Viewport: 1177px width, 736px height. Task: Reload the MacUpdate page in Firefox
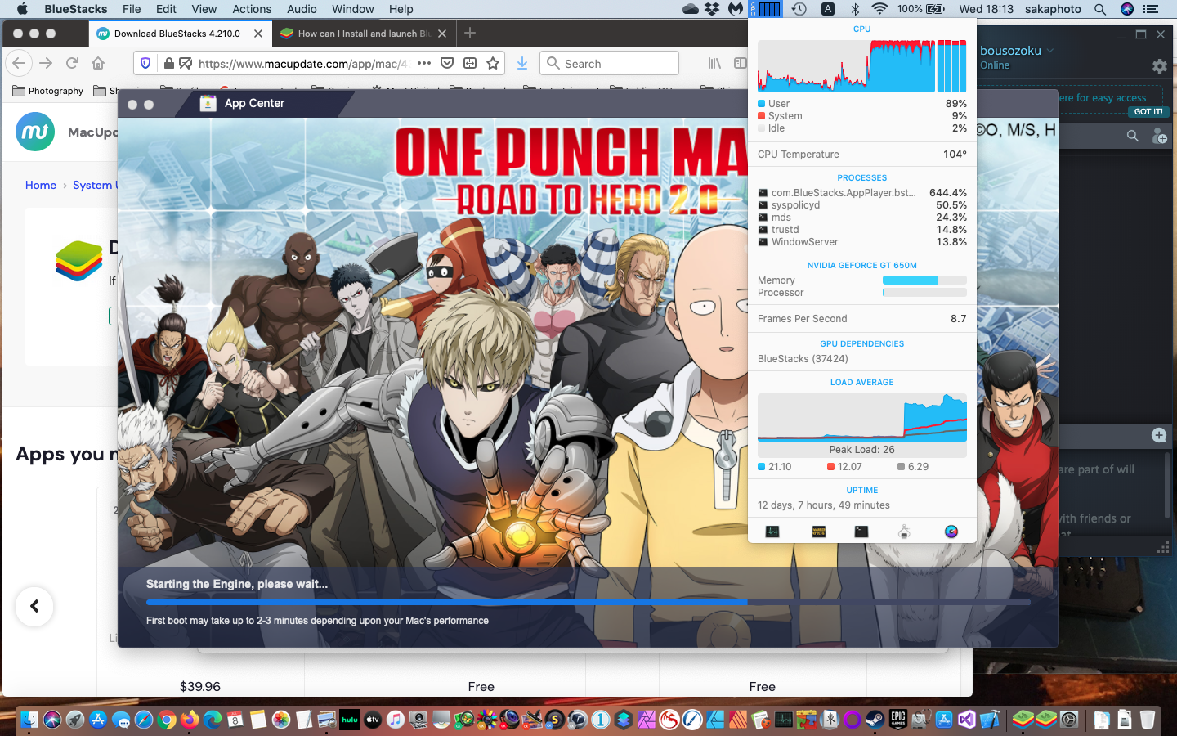click(72, 63)
